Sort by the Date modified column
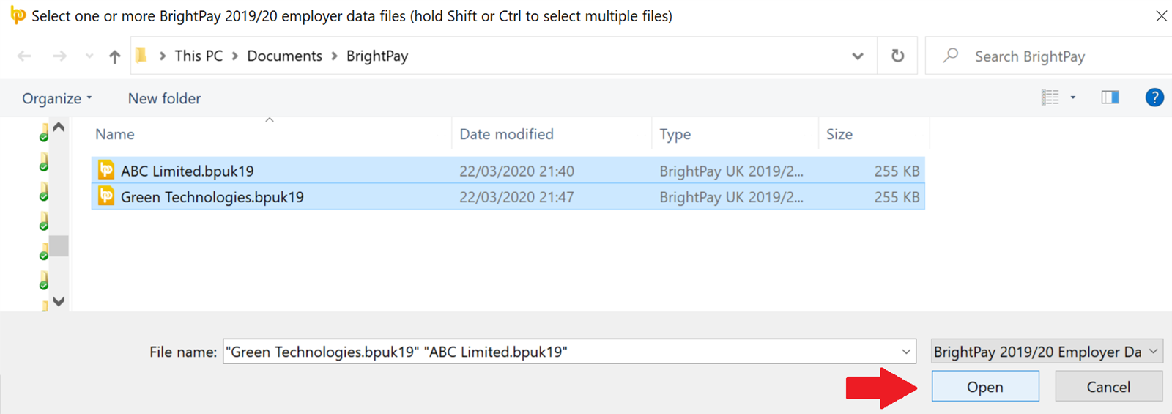 (x=506, y=134)
